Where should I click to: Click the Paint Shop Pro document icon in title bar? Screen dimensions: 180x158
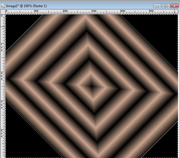(2, 6)
